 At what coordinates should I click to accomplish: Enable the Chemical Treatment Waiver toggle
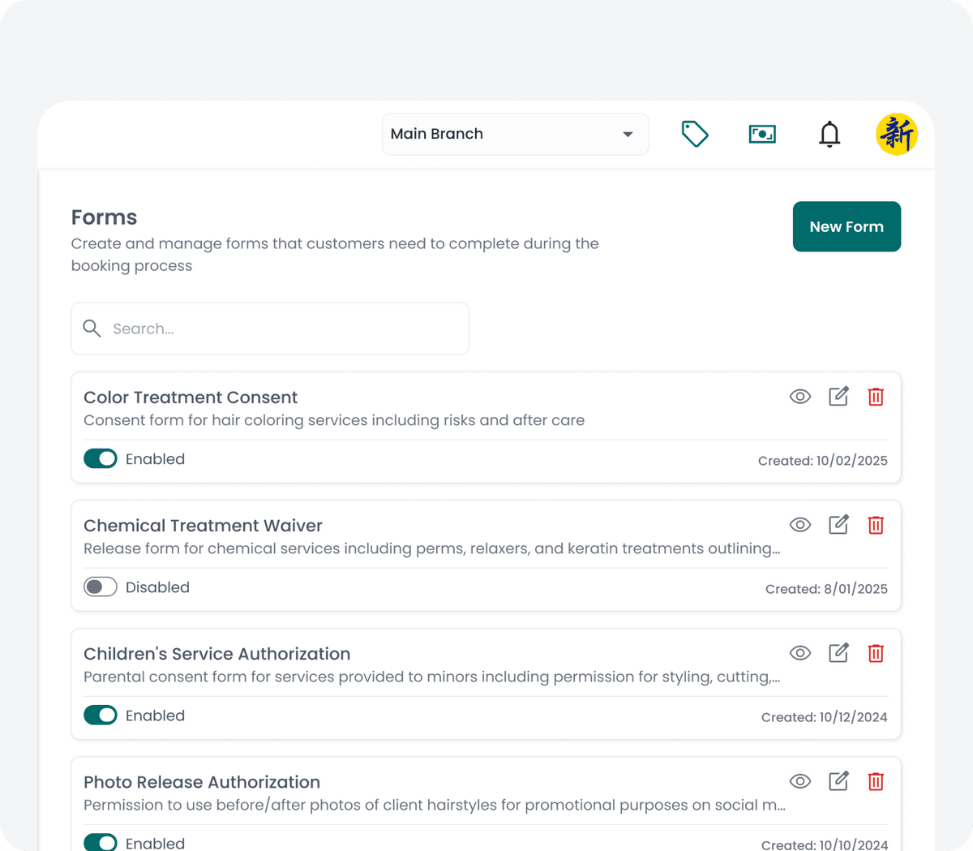pyautogui.click(x=100, y=587)
